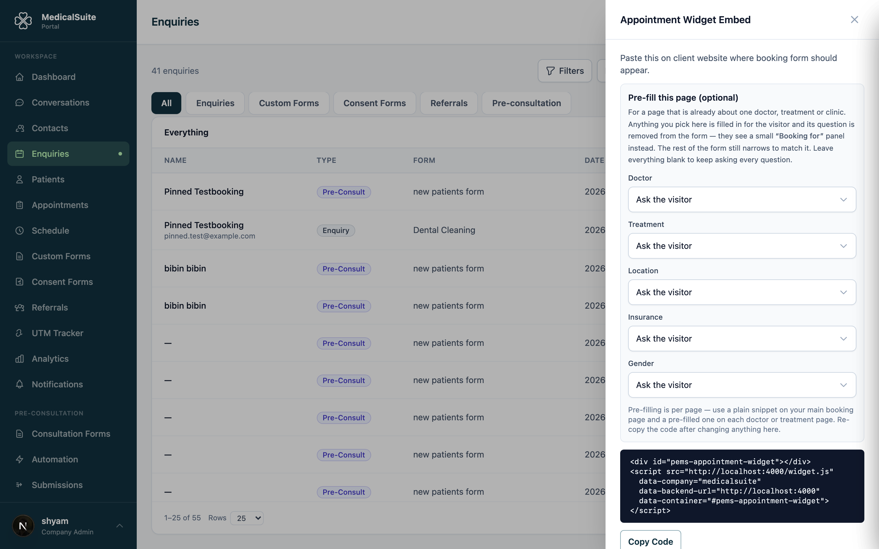Open the Treatment pre-fill dropdown
The height and width of the screenshot is (549, 879).
click(x=742, y=246)
